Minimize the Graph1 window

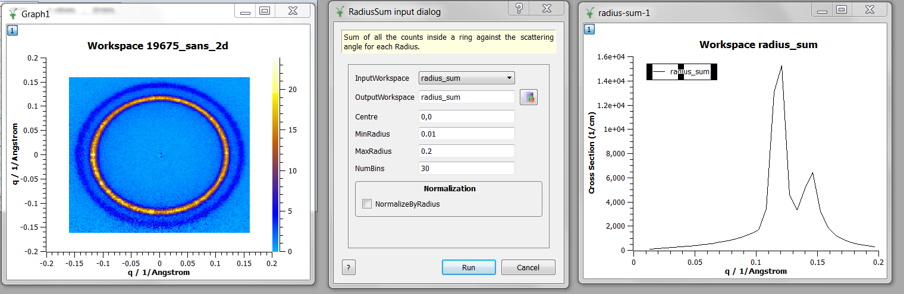244,11
